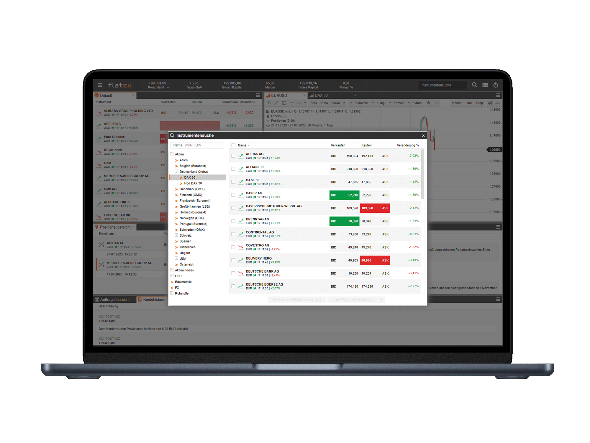Image resolution: width=590 pixels, height=443 pixels.
Task: Click the SMA indicator button
Action: [314, 103]
